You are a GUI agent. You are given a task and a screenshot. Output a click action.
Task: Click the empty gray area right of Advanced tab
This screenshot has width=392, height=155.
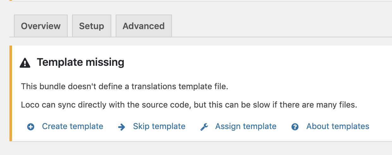[278, 25]
